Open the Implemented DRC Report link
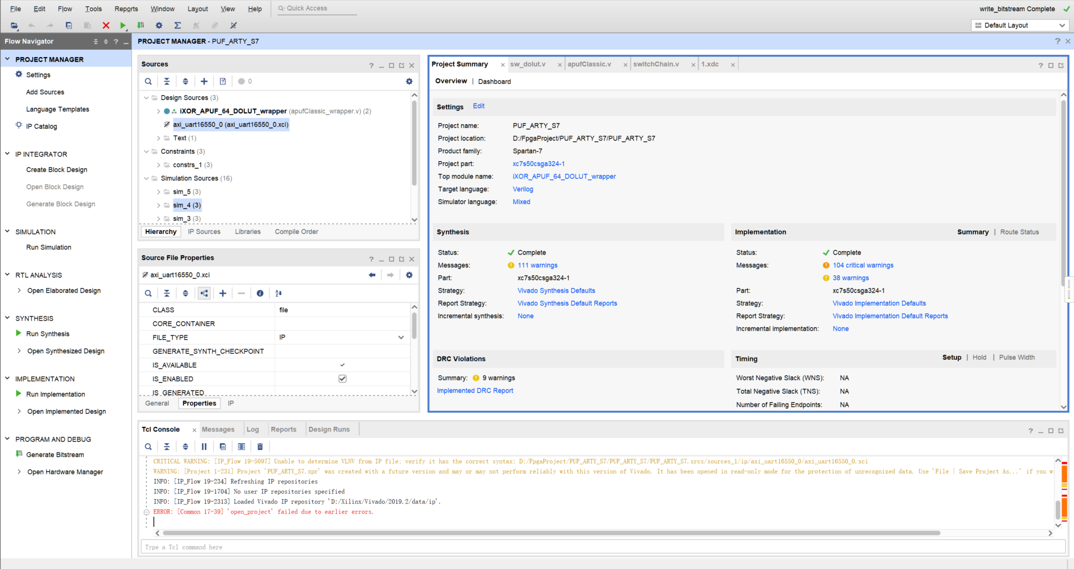The height and width of the screenshot is (569, 1074). [475, 391]
